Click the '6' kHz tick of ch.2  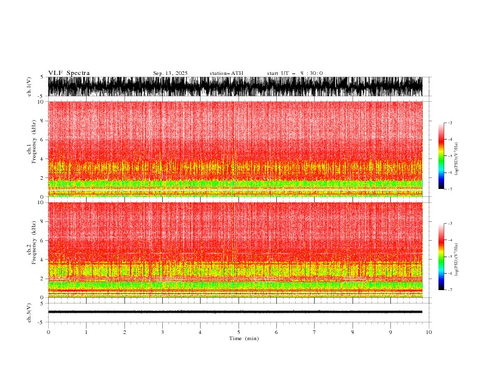pos(43,241)
